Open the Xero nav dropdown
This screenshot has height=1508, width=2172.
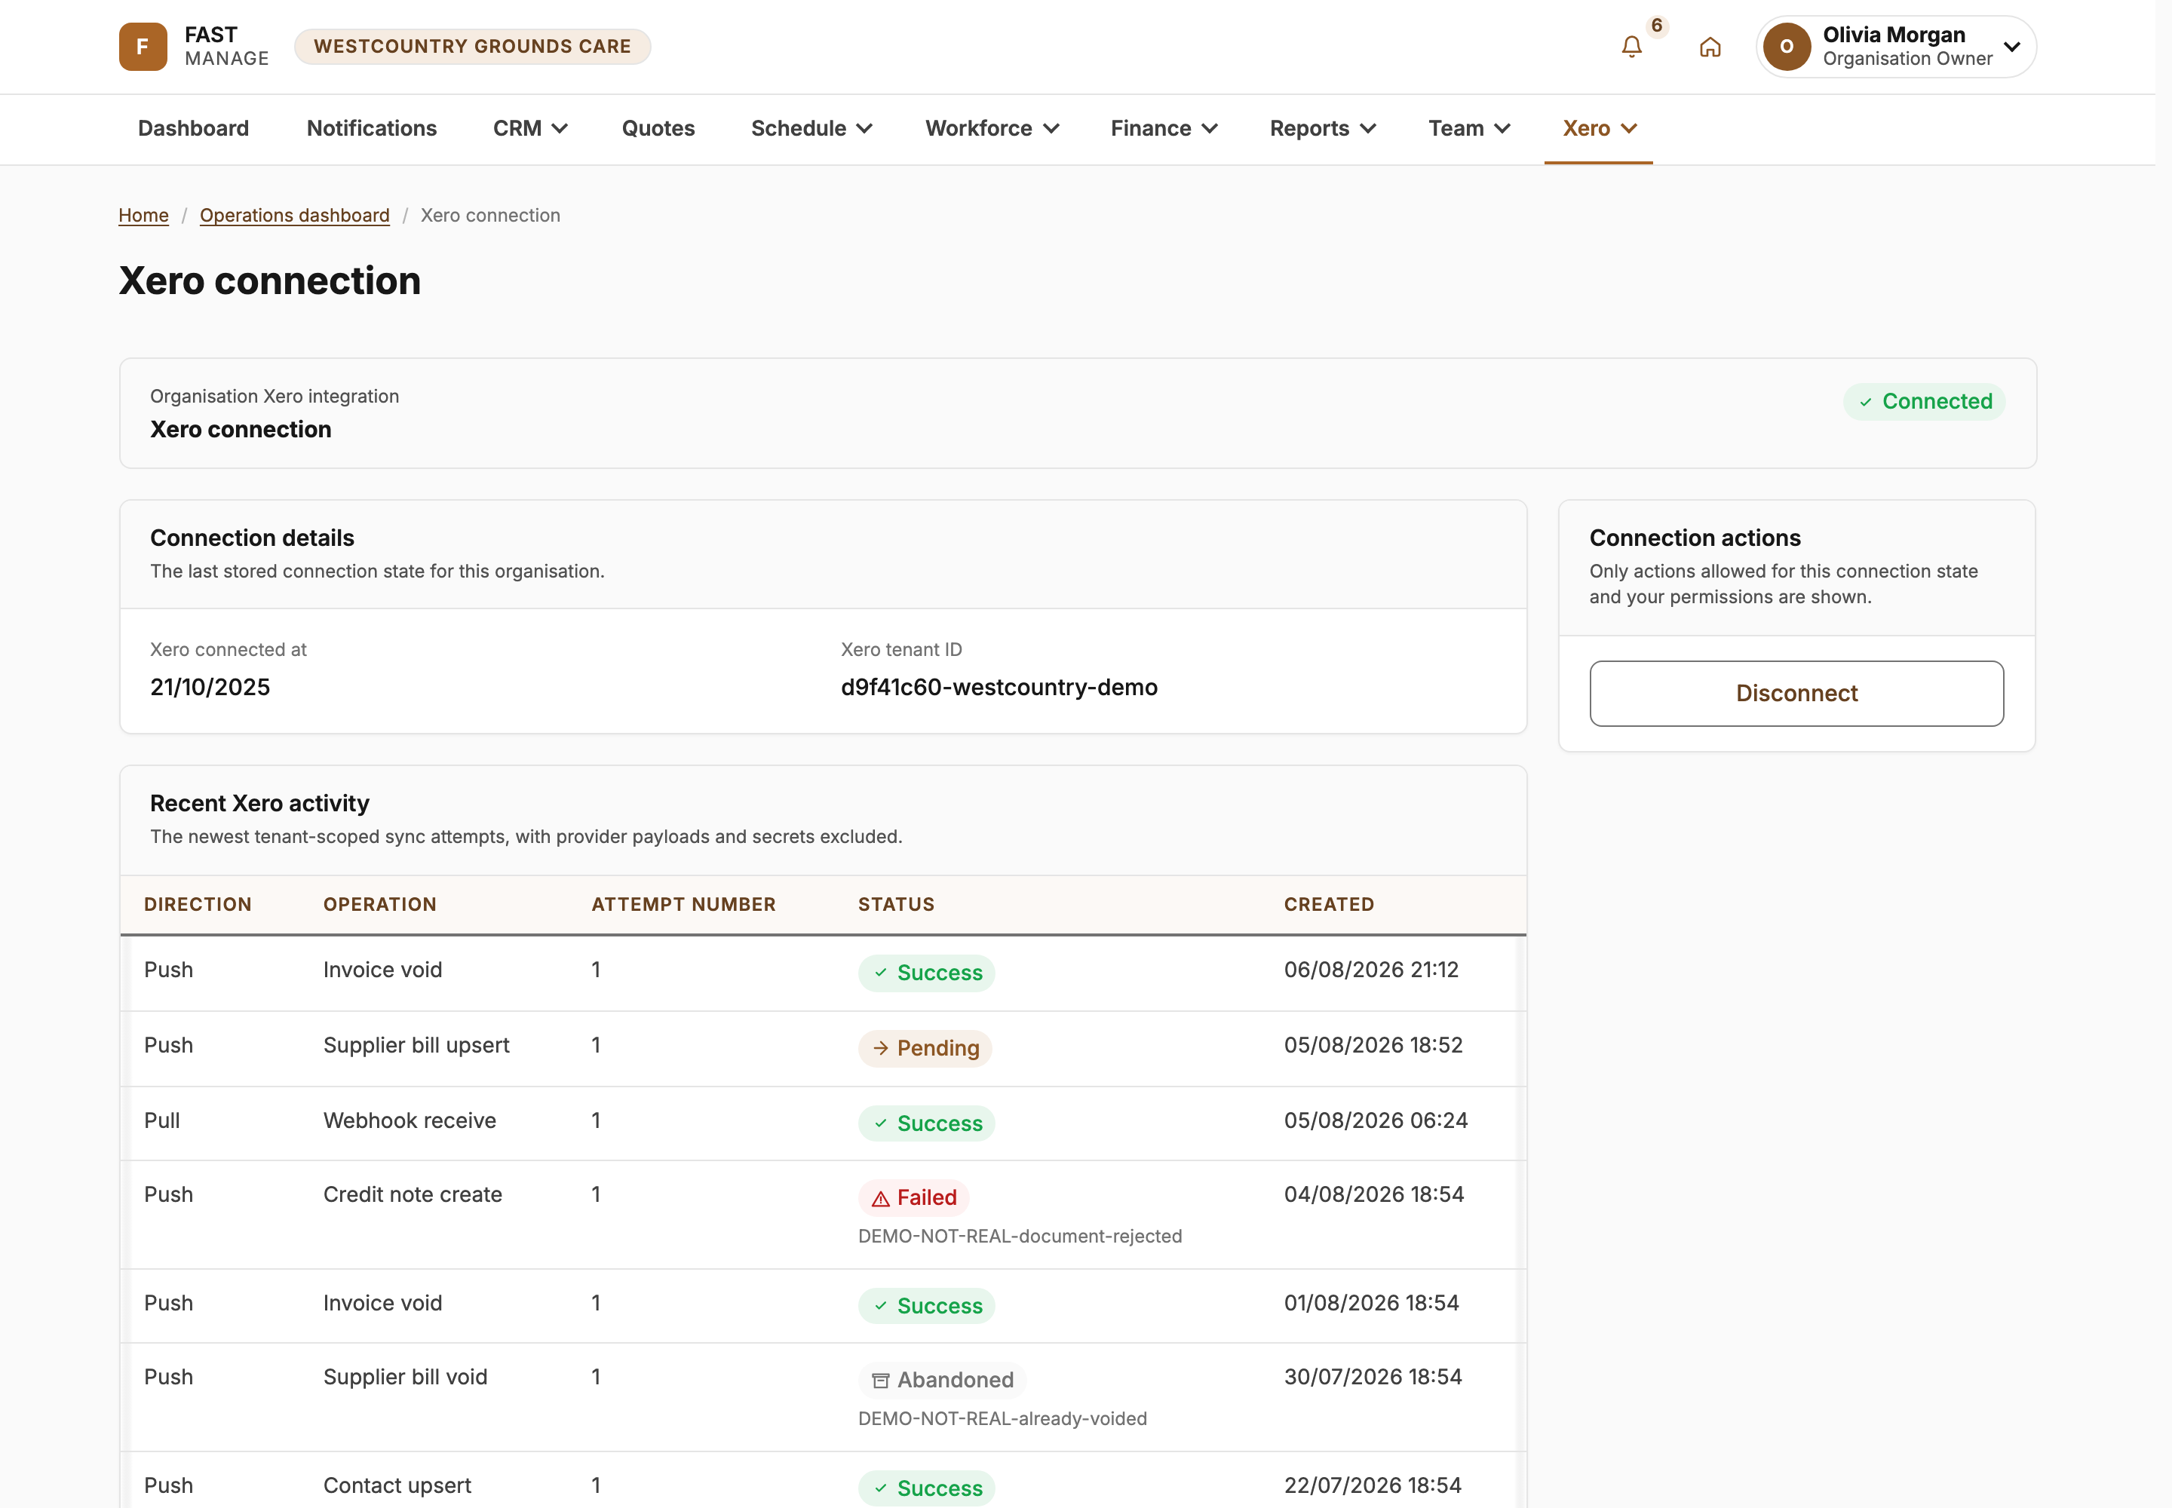pos(1598,128)
